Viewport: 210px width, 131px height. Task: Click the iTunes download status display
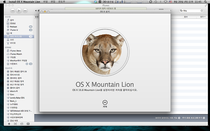pos(106,8)
